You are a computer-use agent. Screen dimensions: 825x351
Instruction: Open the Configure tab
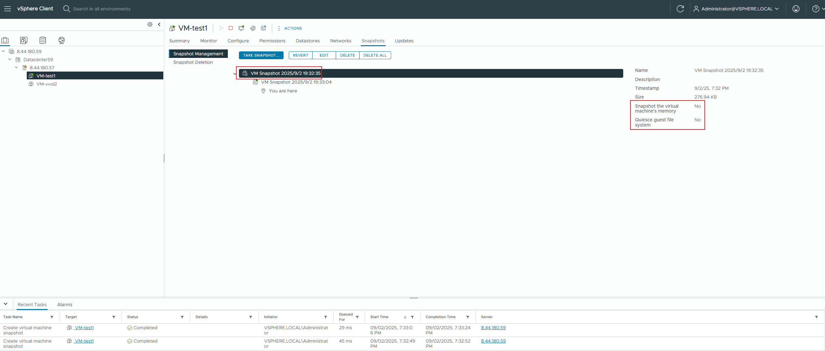(x=238, y=41)
